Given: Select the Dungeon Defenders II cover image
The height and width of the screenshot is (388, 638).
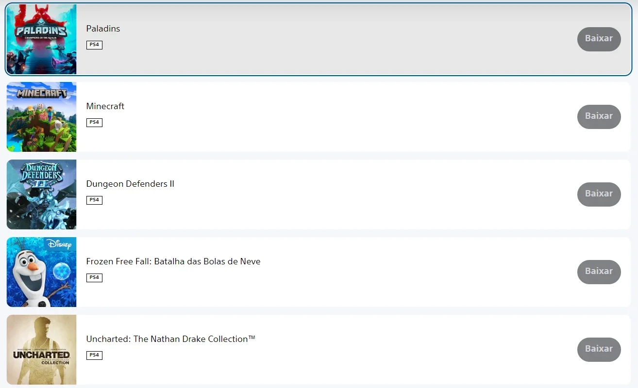Looking at the screenshot, I should pyautogui.click(x=41, y=194).
